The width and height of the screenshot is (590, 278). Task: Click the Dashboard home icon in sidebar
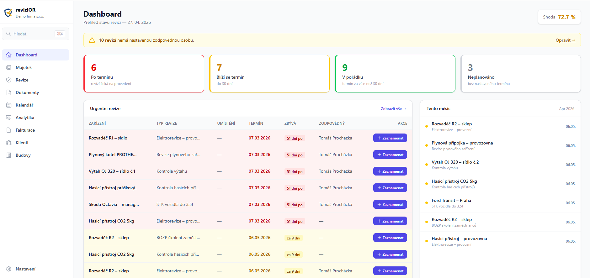point(9,55)
